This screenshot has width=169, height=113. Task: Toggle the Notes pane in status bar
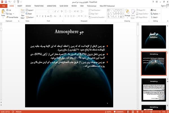108,112
